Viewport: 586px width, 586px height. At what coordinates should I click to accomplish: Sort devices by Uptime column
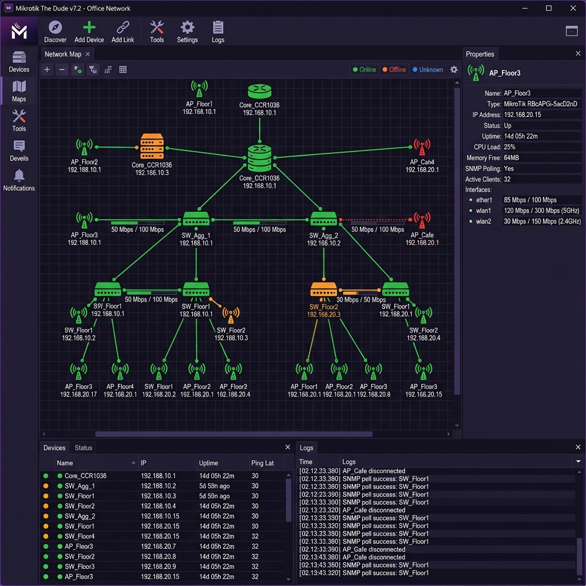tap(223, 463)
